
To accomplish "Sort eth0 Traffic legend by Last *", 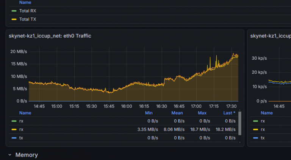I will click(229, 113).
